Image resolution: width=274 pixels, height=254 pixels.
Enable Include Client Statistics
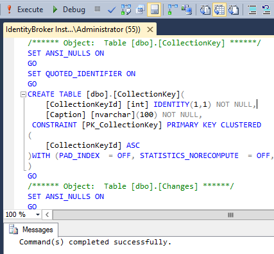point(187,10)
